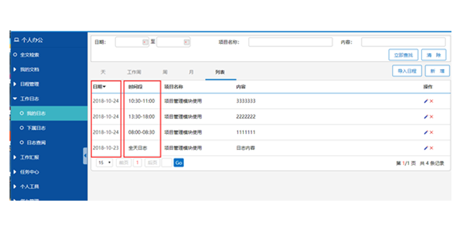Collapse the sidebar using the handle arrow
Image resolution: width=461 pixels, height=231 pixels.
pyautogui.click(x=85, y=155)
